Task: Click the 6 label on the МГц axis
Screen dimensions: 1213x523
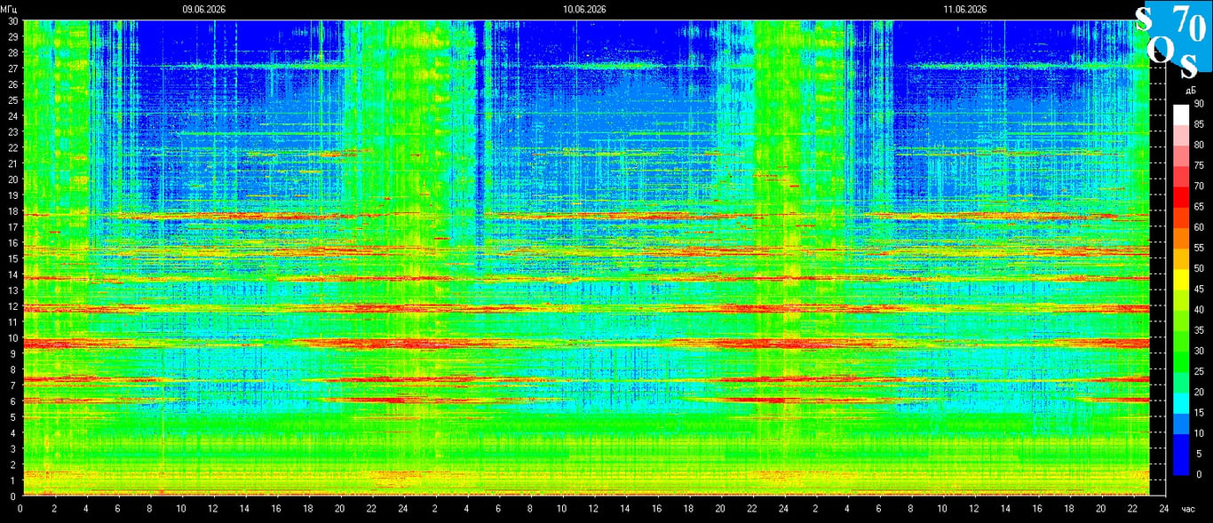Action: (x=14, y=401)
